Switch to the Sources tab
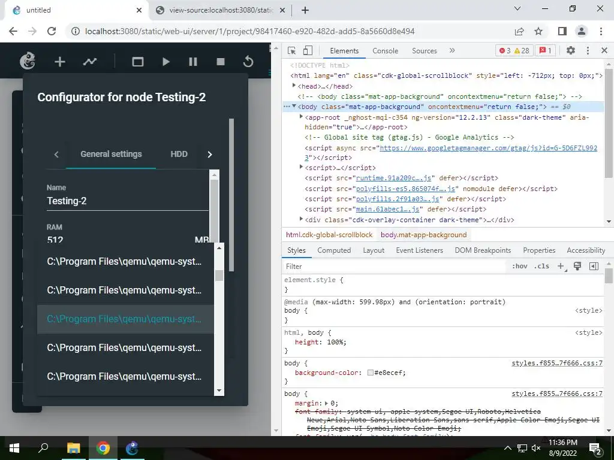 (424, 51)
